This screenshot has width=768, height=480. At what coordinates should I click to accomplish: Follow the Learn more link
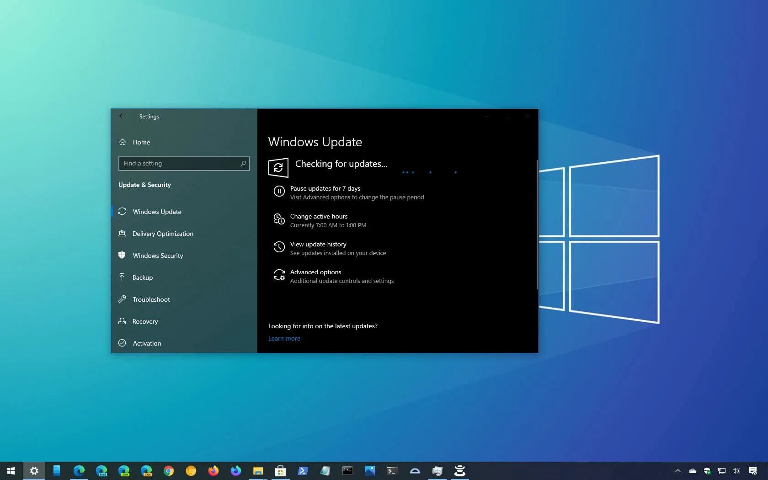coord(284,338)
